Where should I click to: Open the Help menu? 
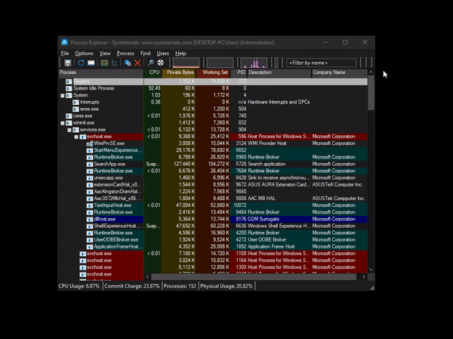coord(180,53)
